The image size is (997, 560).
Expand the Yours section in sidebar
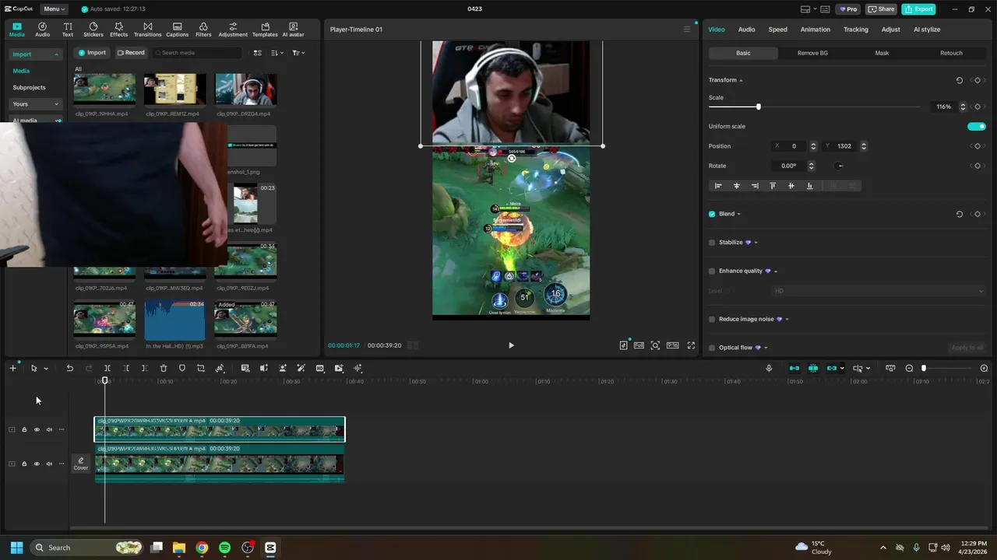point(56,104)
